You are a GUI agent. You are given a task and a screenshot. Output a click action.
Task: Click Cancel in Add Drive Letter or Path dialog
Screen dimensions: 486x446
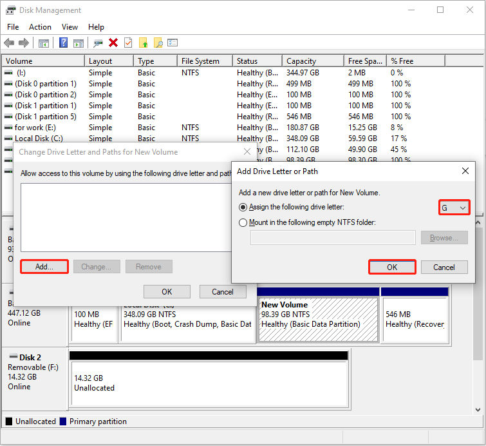pos(444,267)
